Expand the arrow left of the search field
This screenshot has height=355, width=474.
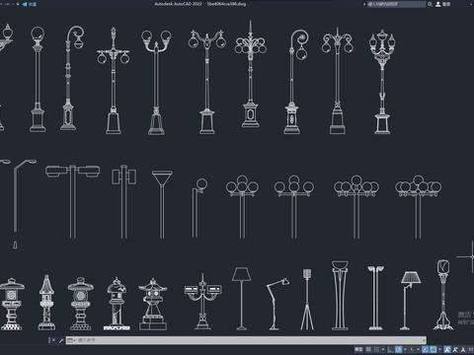click(x=364, y=4)
